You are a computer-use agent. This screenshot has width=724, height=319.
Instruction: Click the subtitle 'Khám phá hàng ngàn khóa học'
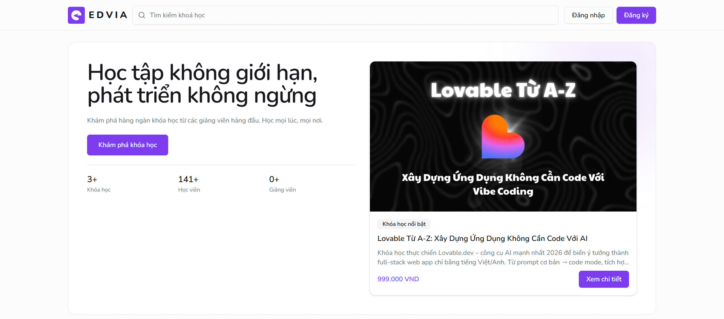205,120
